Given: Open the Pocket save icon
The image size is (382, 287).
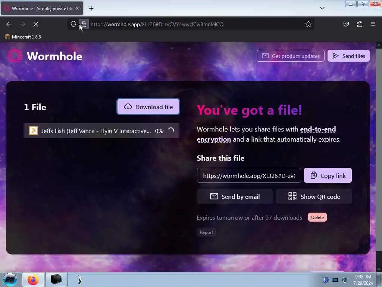Looking at the screenshot, I should tap(346, 24).
